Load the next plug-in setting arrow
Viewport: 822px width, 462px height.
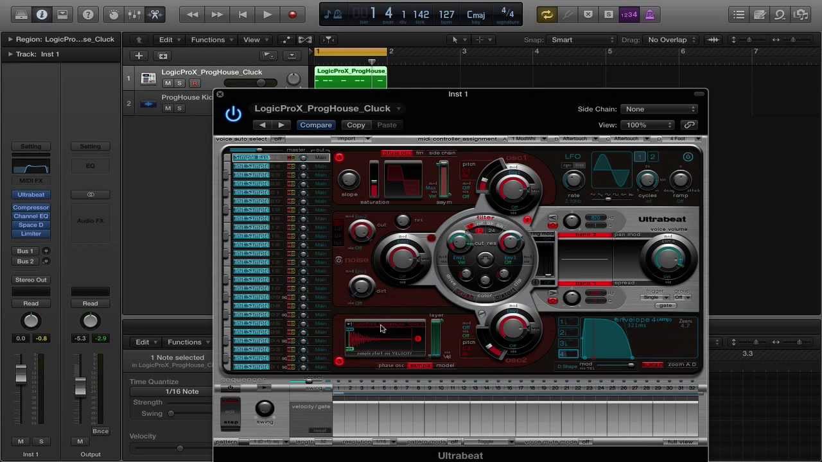pos(281,125)
